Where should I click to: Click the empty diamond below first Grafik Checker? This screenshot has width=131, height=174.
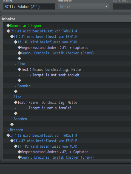click(x=19, y=58)
